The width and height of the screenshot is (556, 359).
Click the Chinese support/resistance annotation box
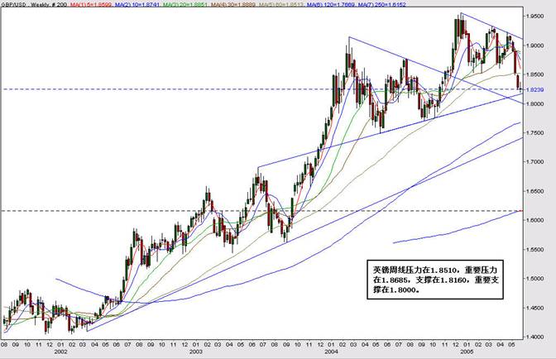point(435,280)
